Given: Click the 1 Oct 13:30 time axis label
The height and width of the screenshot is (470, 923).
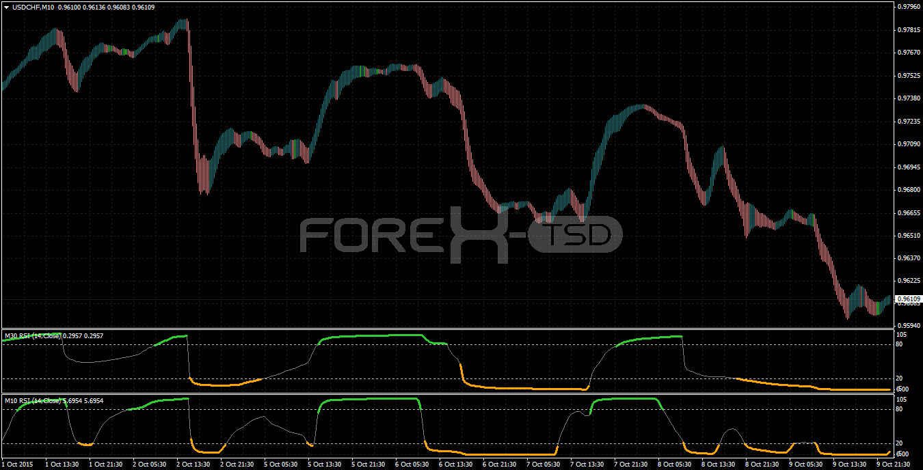Looking at the screenshot, I should pyautogui.click(x=62, y=465).
